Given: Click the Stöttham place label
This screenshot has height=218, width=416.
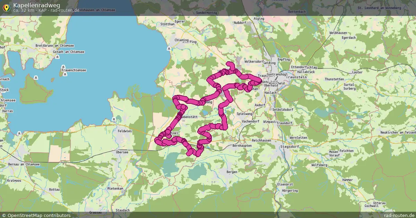Looking at the screenshot, I should pos(168,24).
